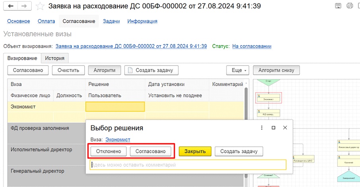Screen dimensions: 360x187
Task: Click the comment input field
Action: click(x=188, y=165)
